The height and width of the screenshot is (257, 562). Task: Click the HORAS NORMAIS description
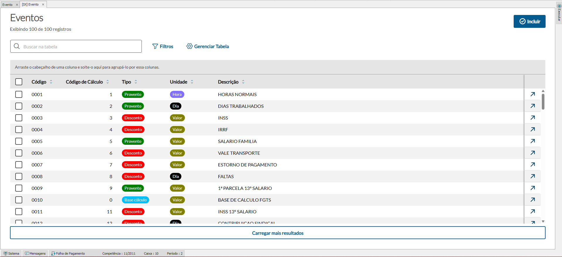[x=237, y=94]
